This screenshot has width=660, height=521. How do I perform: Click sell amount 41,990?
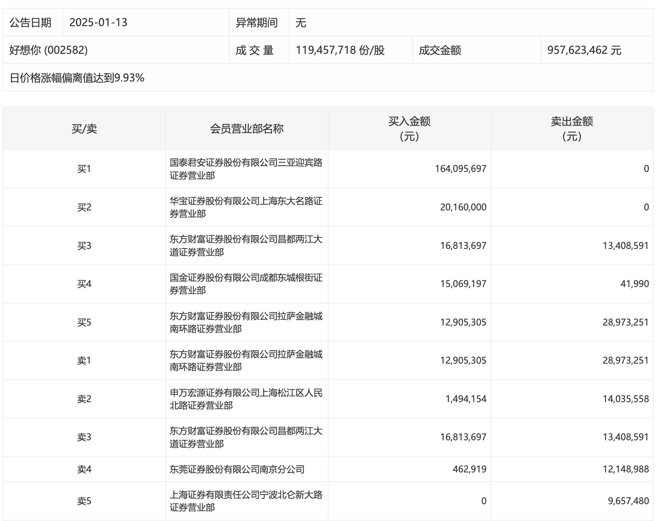(635, 284)
